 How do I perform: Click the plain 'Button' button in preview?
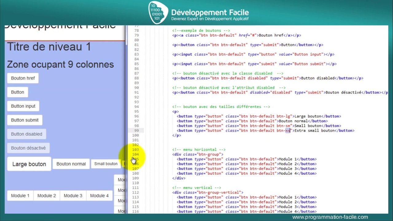coord(18,92)
